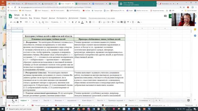Click the add sheet plus button
198x111 pixels.
click(x=12, y=101)
